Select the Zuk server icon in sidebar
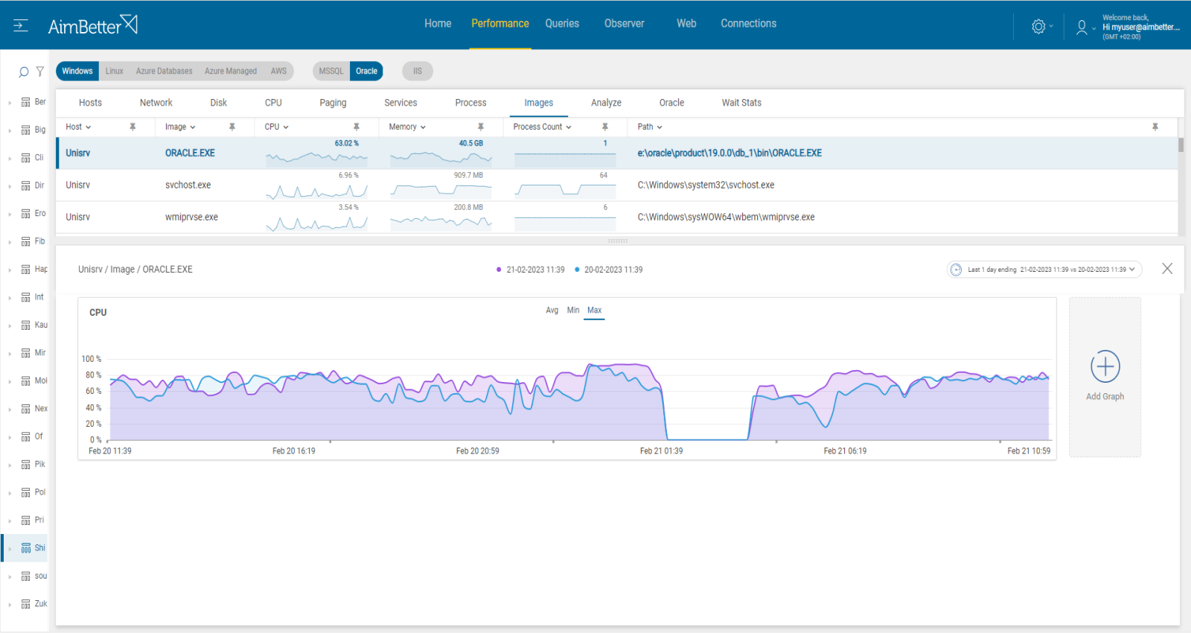 [x=26, y=604]
